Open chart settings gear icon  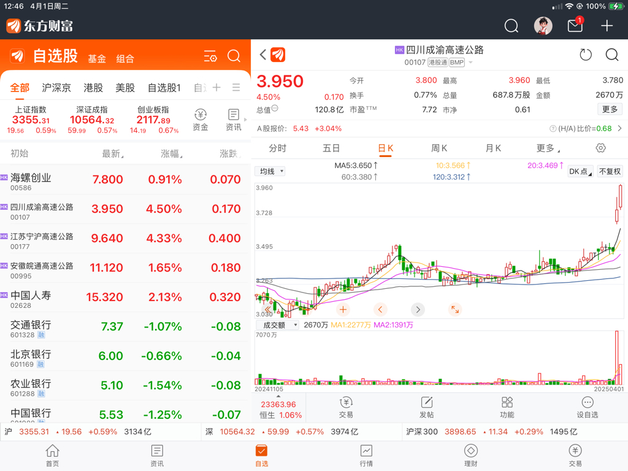[600, 148]
